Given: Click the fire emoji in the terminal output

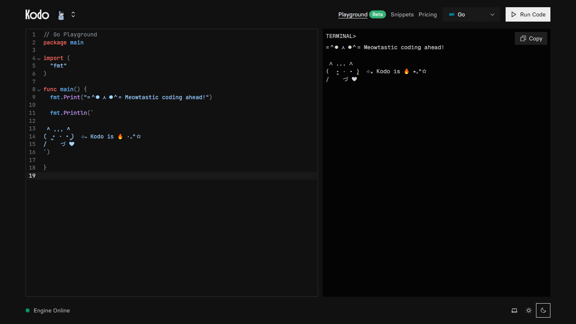Looking at the screenshot, I should coord(406,71).
